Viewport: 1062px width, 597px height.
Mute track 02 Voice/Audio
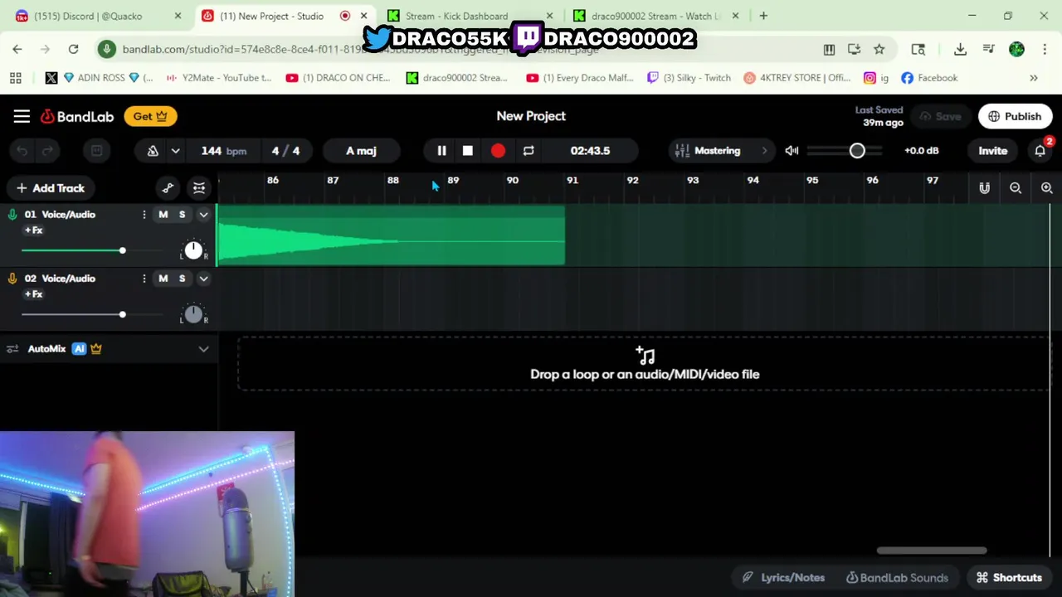pos(163,279)
